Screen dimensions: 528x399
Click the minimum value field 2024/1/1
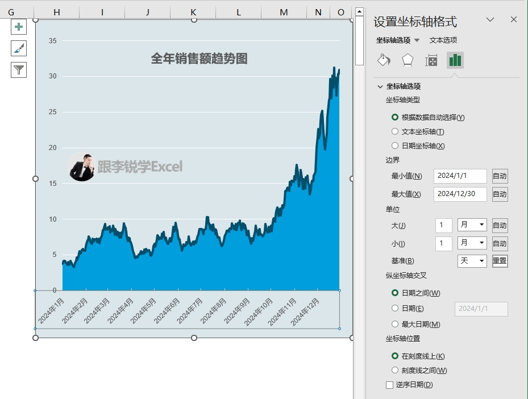click(x=460, y=176)
